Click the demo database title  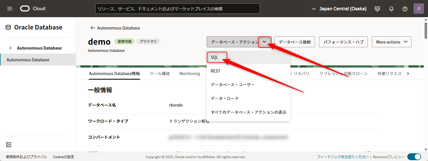99,42
